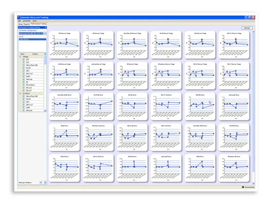272x204 pixels.
Task: Uncheck the FSC voltage checkbox
Action: point(23,59)
